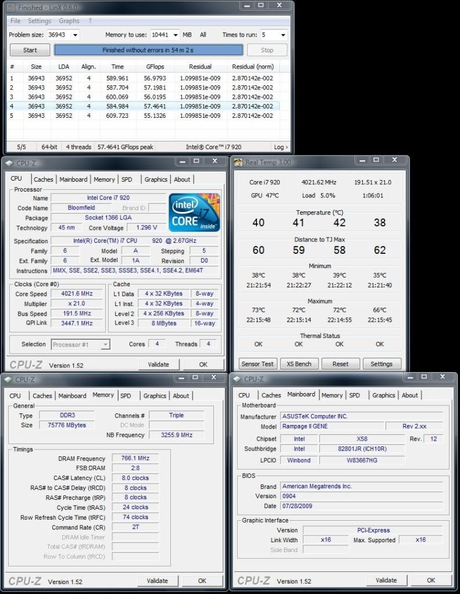This screenshot has width=460, height=594.
Task: Switch to SPD tab in CPU-Z Memory window
Action: coord(126,396)
